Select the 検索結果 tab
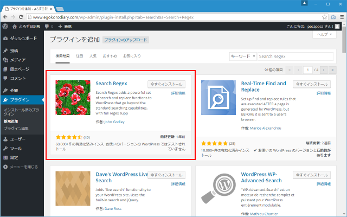The width and height of the screenshot is (347, 217). [x=63, y=56]
